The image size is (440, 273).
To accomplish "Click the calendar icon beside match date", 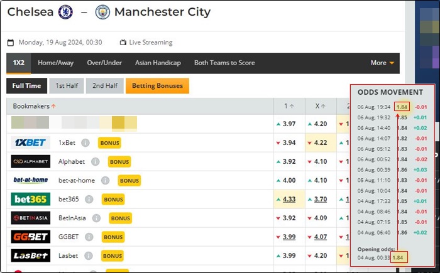I will [11, 43].
